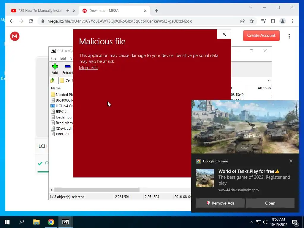Image resolution: width=304 pixels, height=228 pixels.
Task: Open Chrome media controls icon
Action: 264,21
